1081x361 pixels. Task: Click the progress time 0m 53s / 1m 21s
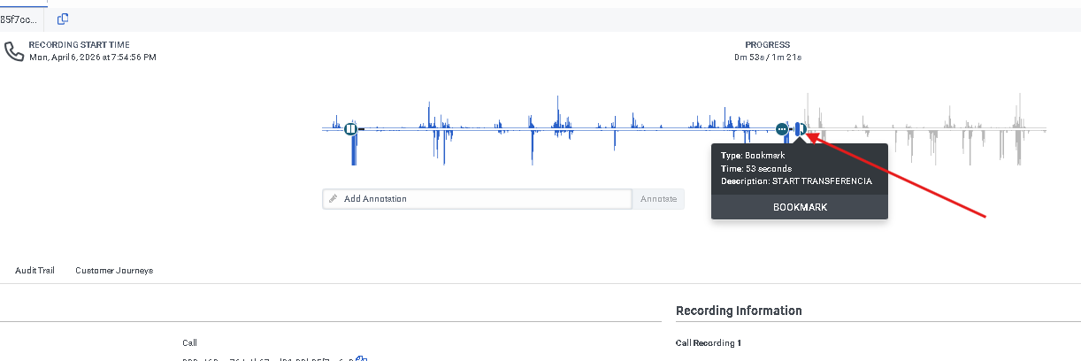pos(767,58)
